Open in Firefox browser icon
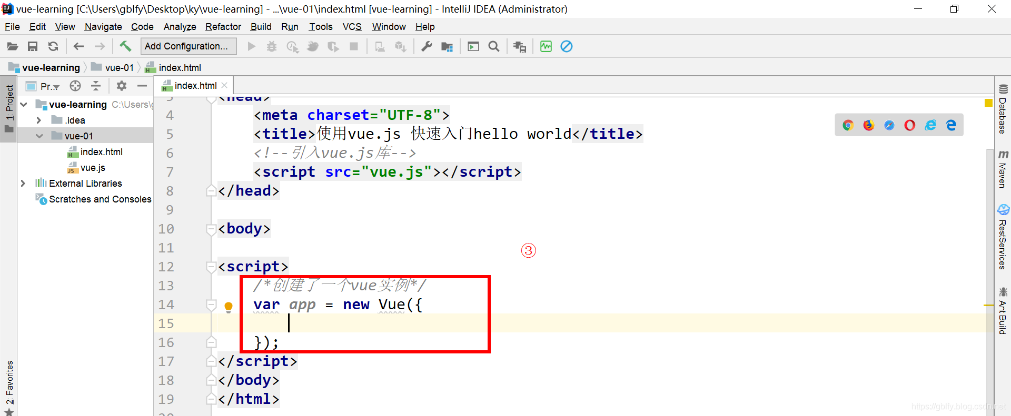1011x416 pixels. coord(868,125)
